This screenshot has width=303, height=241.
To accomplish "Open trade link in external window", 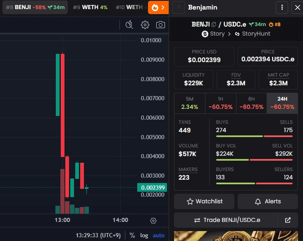I will (x=288, y=220).
